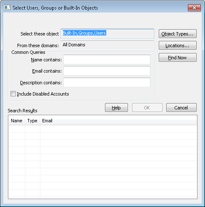Sort results by Type column header
Screen dimensions: 205x207
pyautogui.click(x=32, y=121)
